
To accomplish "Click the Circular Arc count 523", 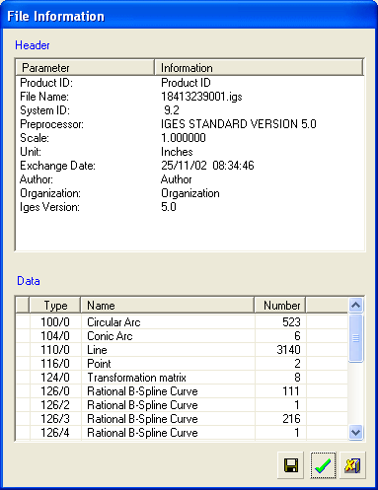I will pos(291,322).
